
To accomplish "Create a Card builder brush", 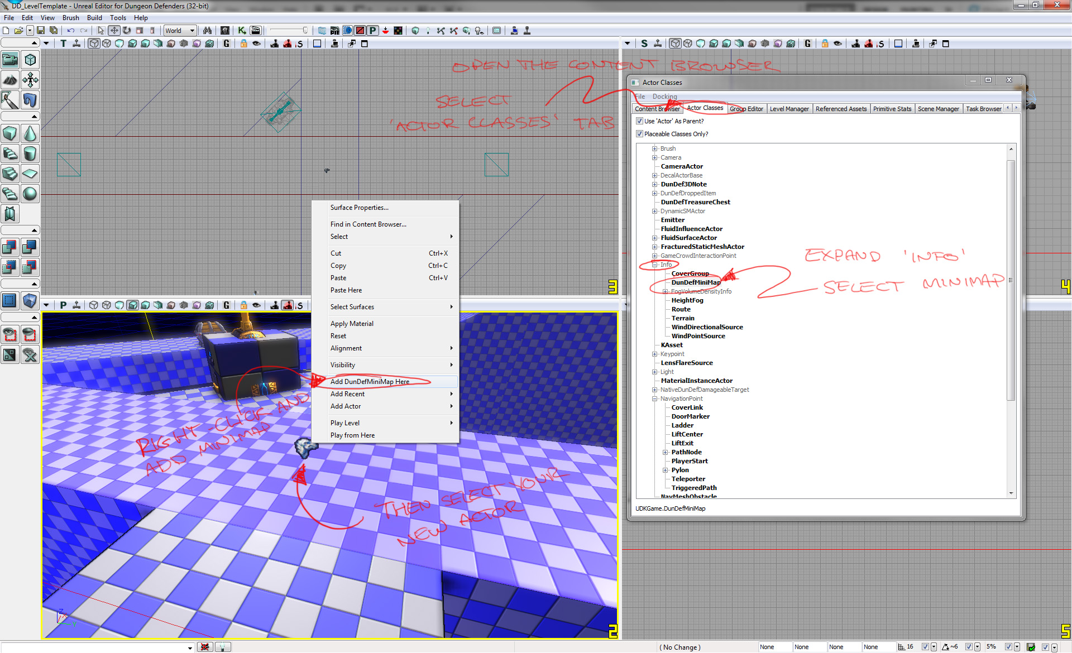I will 10,214.
